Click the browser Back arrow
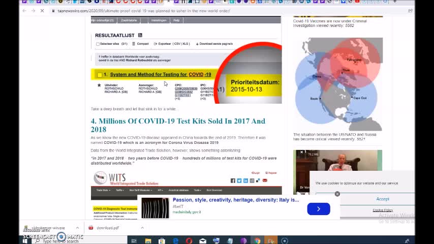434x244 pixels. pos(24,11)
